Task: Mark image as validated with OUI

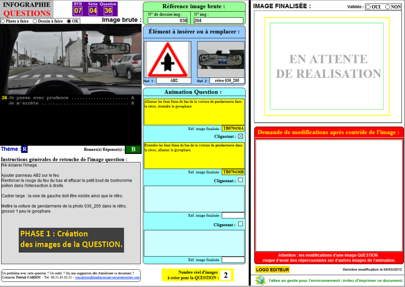Action: pos(369,7)
